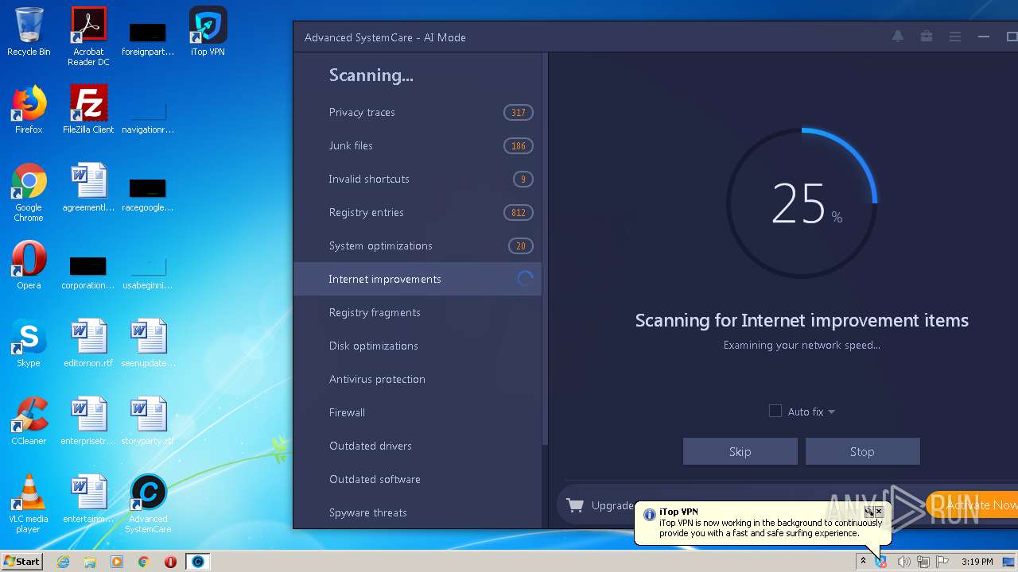Image resolution: width=1018 pixels, height=572 pixels.
Task: Open the toolbox briefcase icon
Action: [x=927, y=37]
